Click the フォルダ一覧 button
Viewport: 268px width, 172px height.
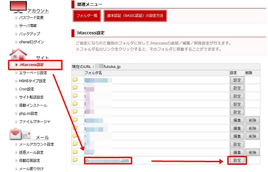[87, 16]
